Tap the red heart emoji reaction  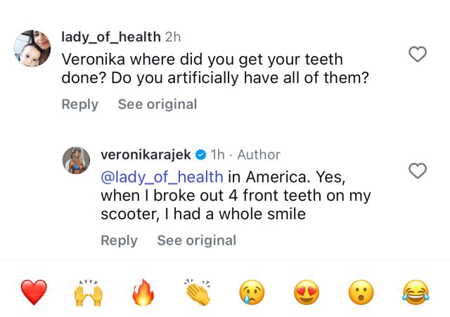pos(34,292)
